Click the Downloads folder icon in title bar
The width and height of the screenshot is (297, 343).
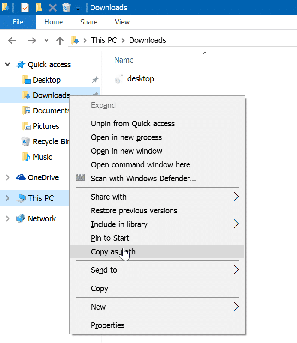pyautogui.click(x=5, y=7)
